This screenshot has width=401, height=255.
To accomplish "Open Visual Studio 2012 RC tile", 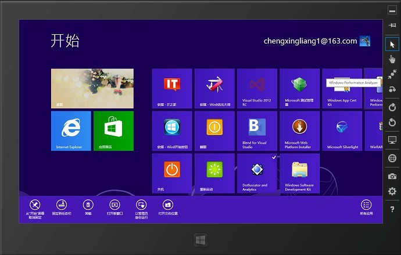I will (x=257, y=89).
